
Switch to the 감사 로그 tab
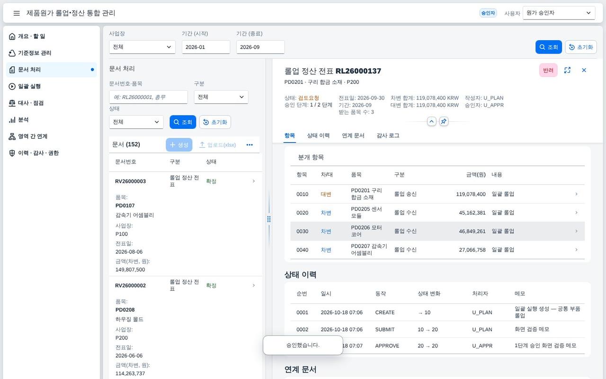click(x=388, y=135)
